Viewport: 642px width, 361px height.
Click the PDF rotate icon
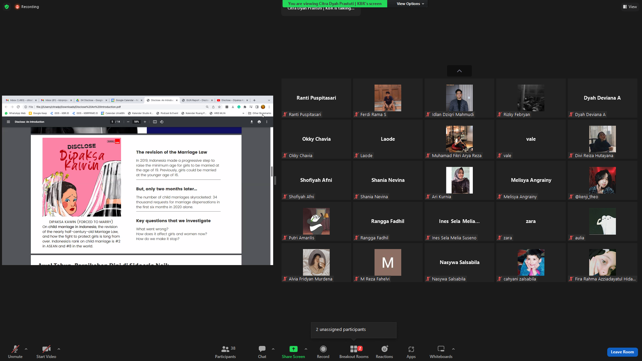tap(162, 122)
